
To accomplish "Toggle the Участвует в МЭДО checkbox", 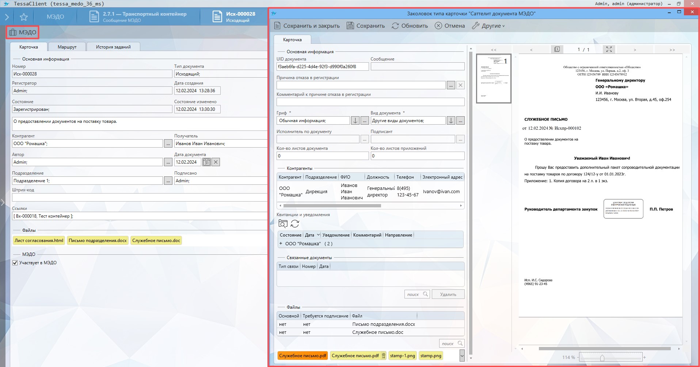I will coord(15,263).
